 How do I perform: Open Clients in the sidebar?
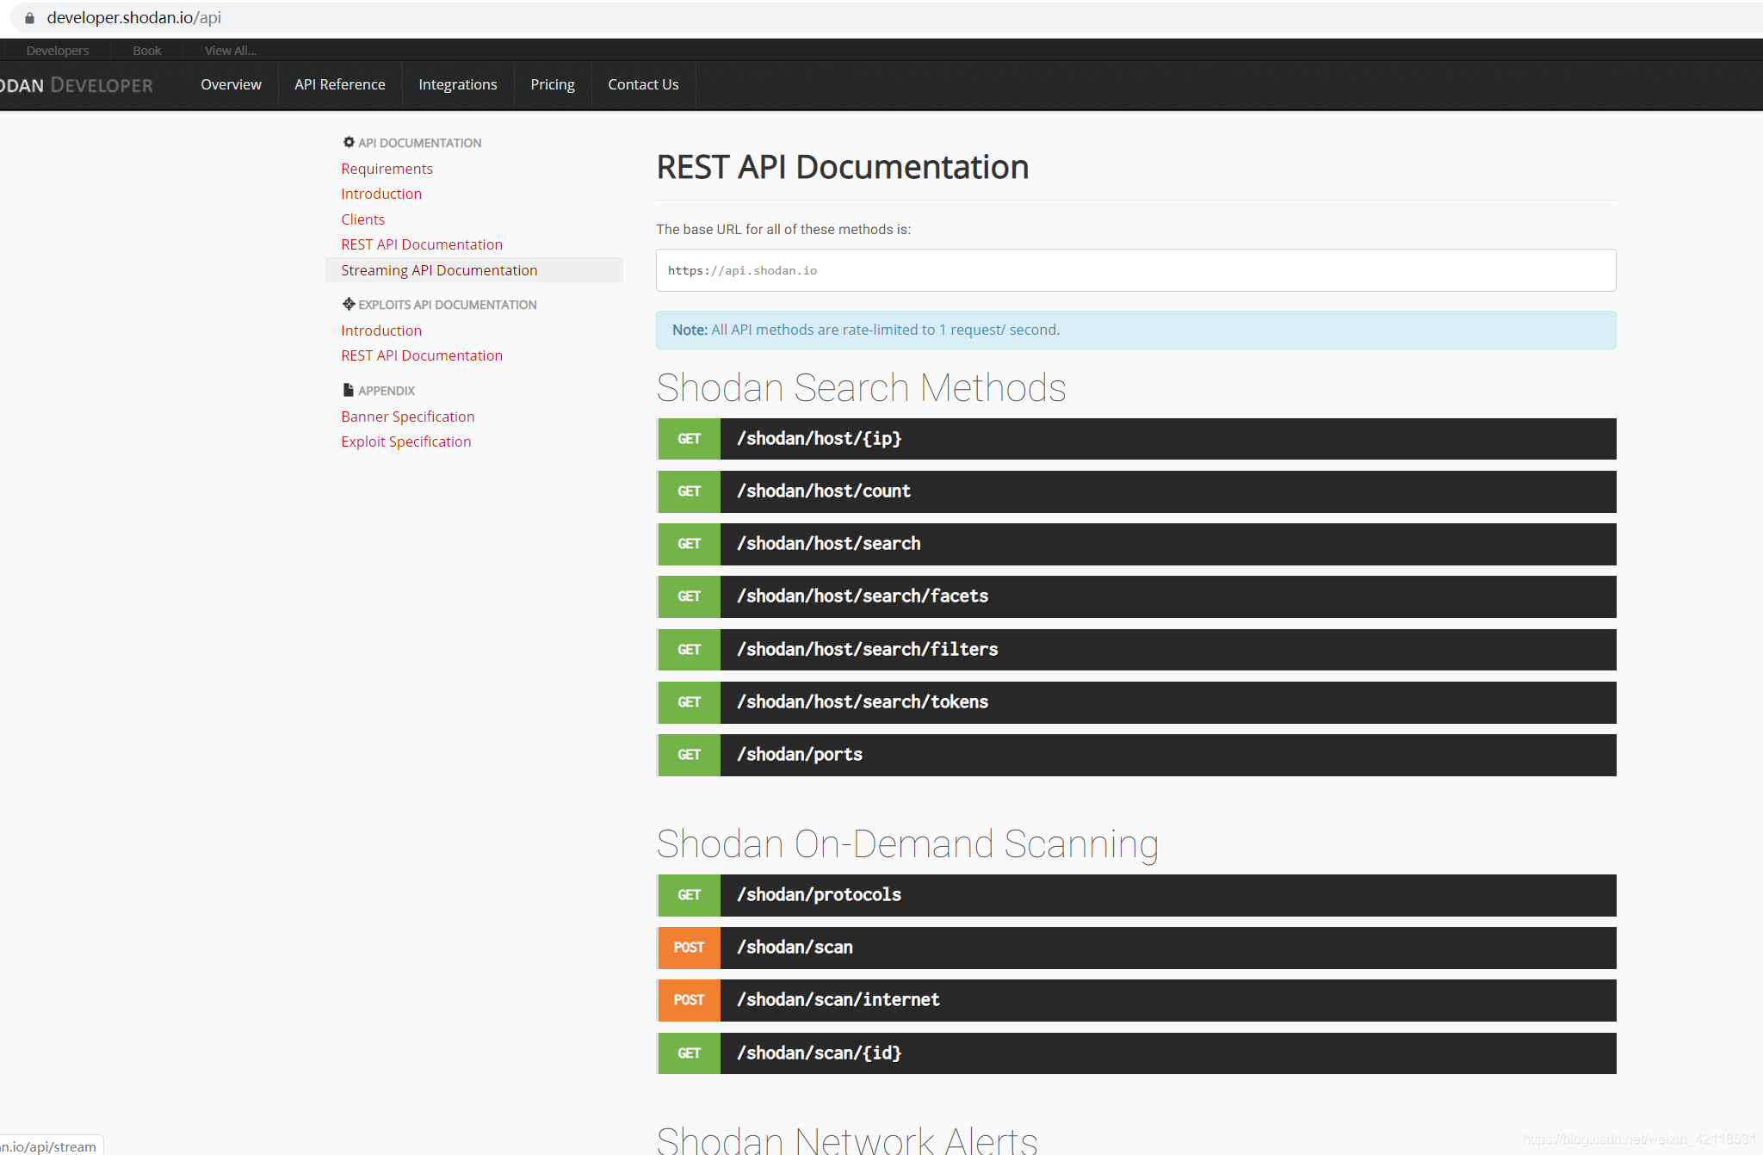tap(362, 219)
